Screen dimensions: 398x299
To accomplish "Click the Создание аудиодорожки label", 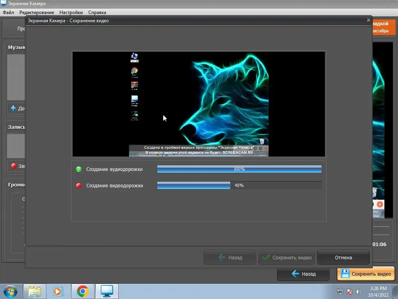I will click(114, 169).
